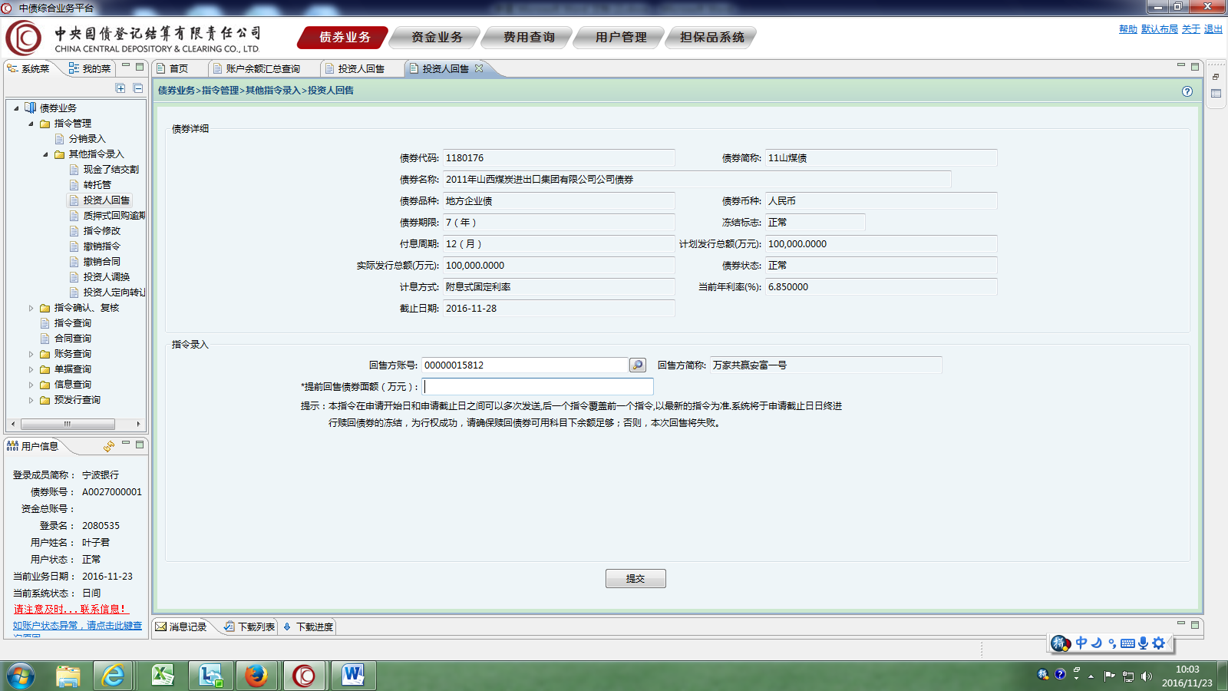This screenshot has width=1228, height=691.
Task: Refresh the 用户信息 panel with the yellow arrows icon
Action: pos(109,446)
